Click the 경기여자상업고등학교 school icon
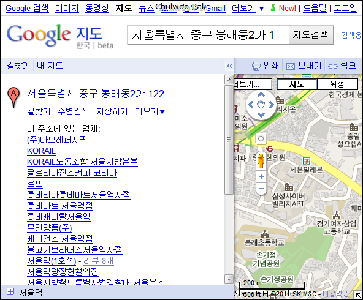 [337, 215]
